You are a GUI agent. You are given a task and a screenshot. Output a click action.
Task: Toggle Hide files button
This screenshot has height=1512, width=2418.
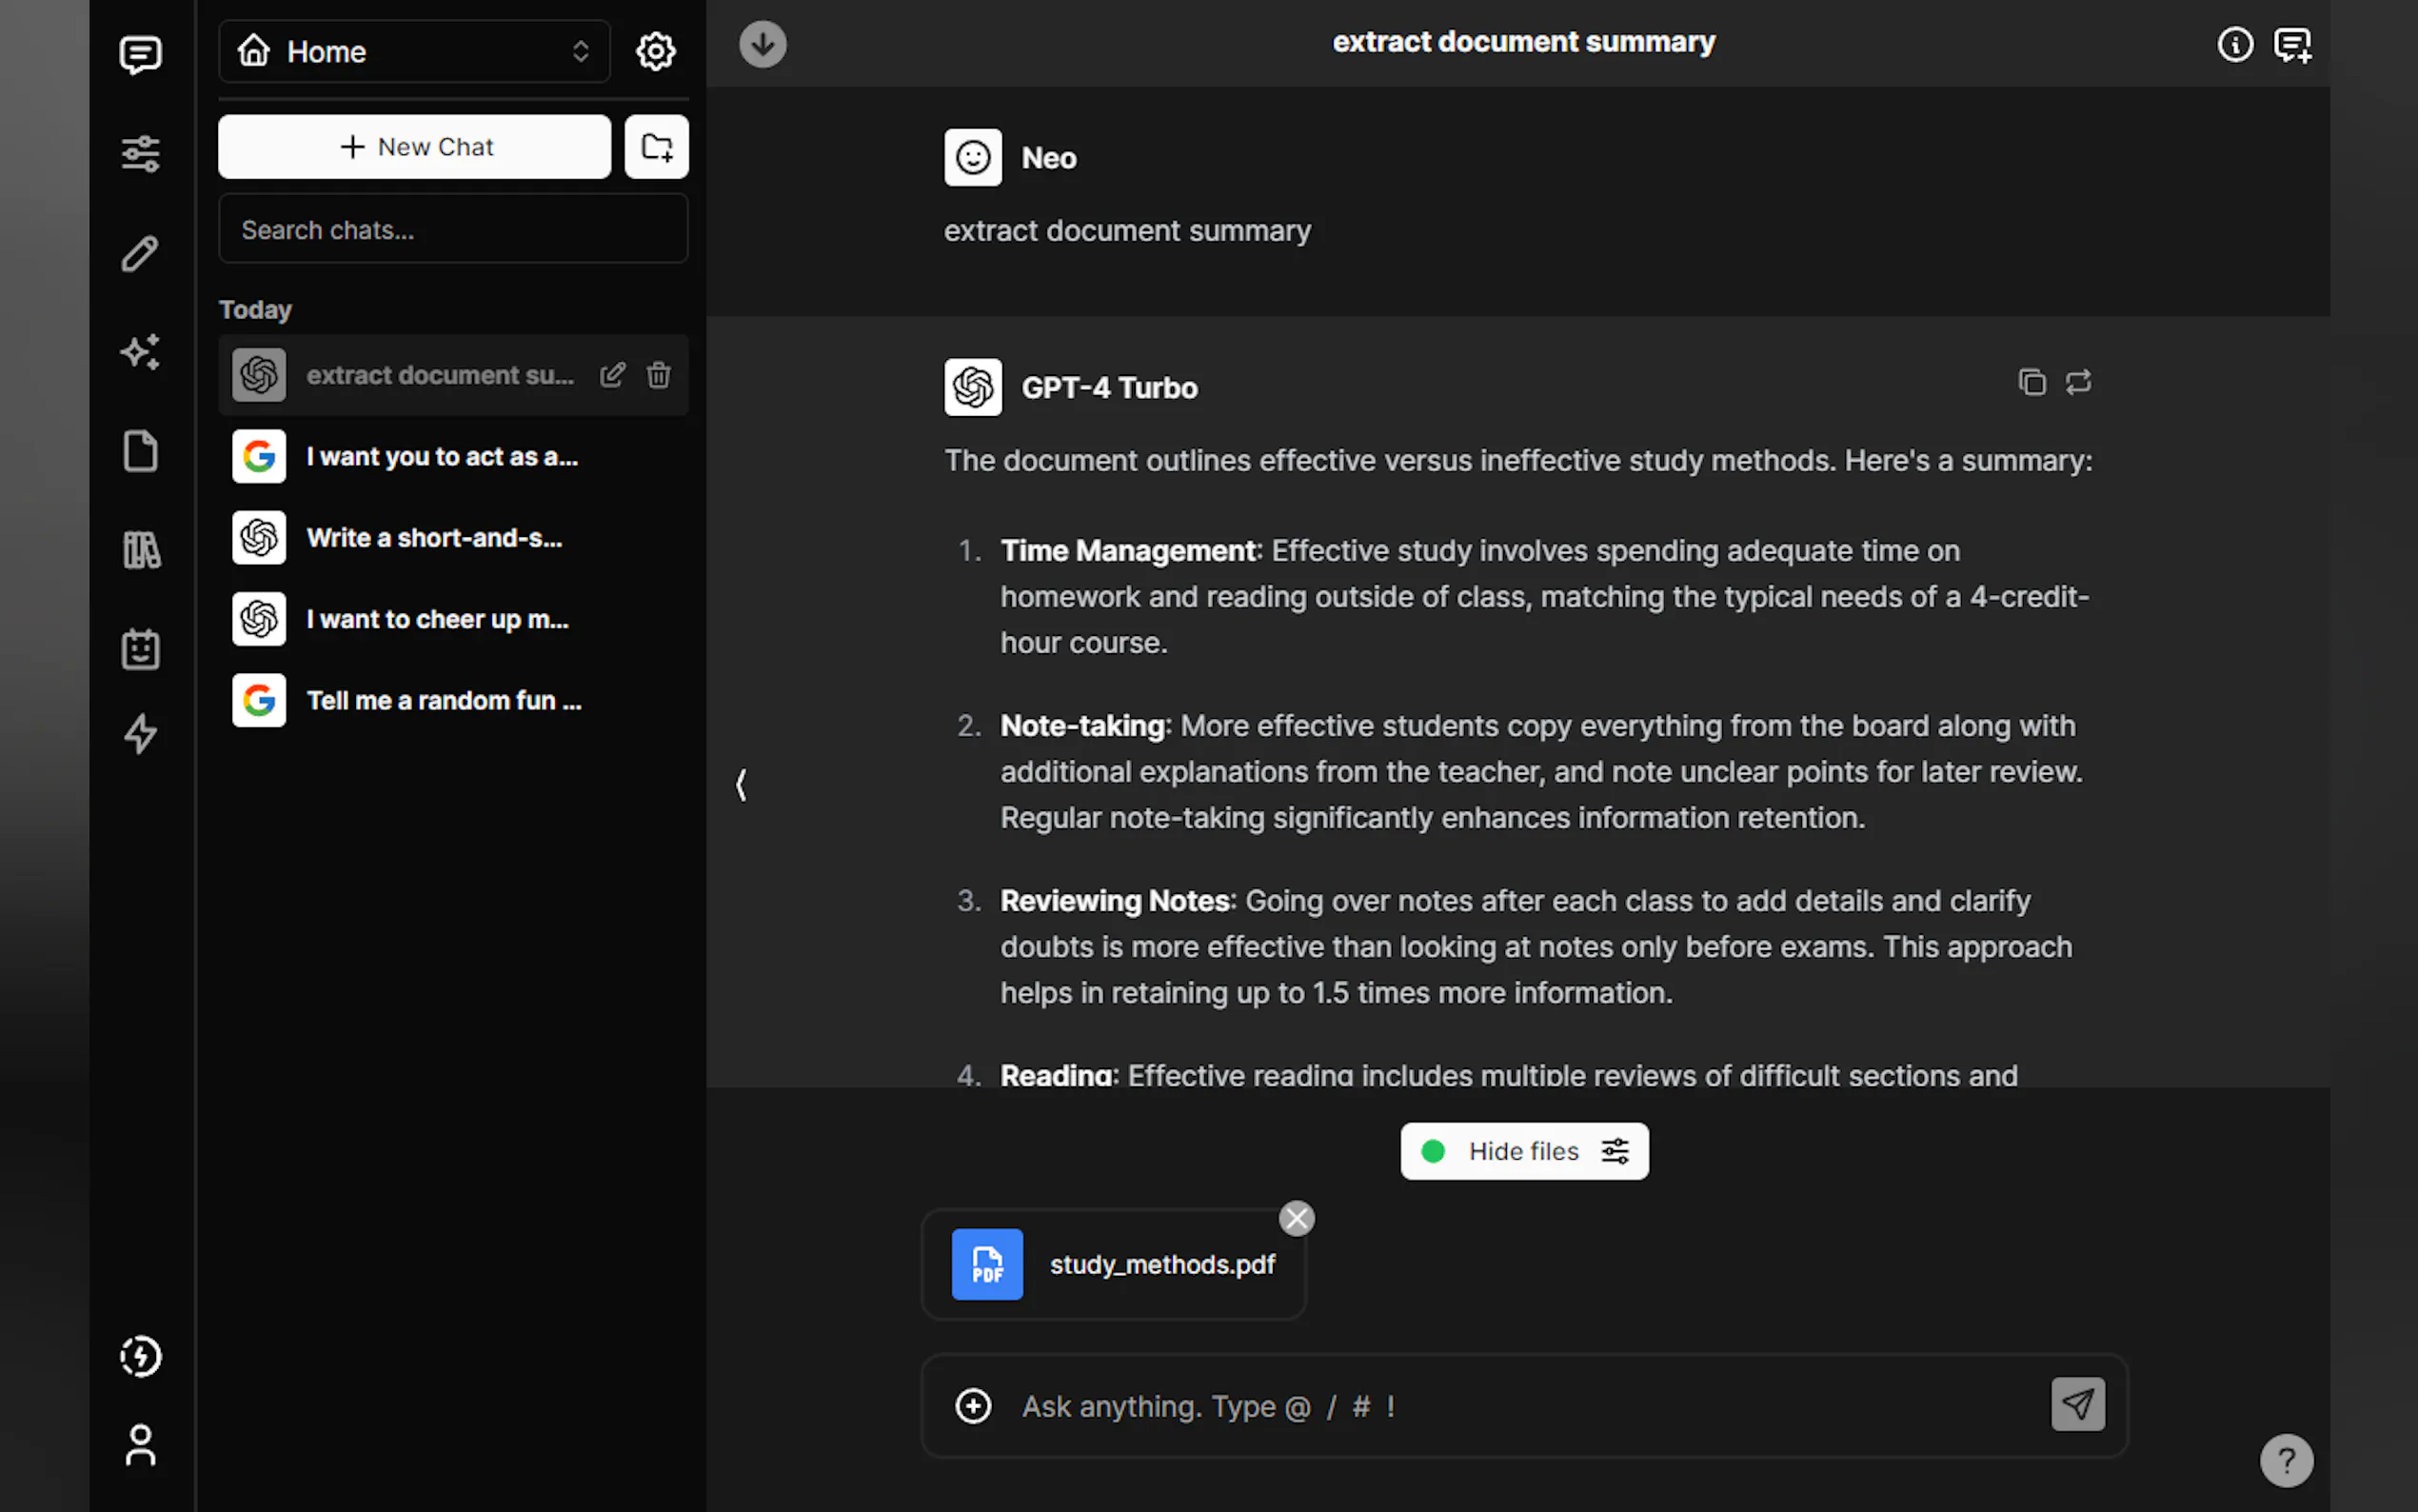[1523, 1151]
